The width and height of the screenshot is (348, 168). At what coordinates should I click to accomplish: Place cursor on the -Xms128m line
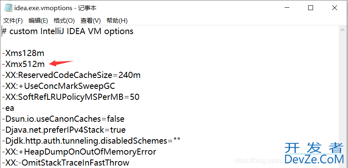point(23,53)
